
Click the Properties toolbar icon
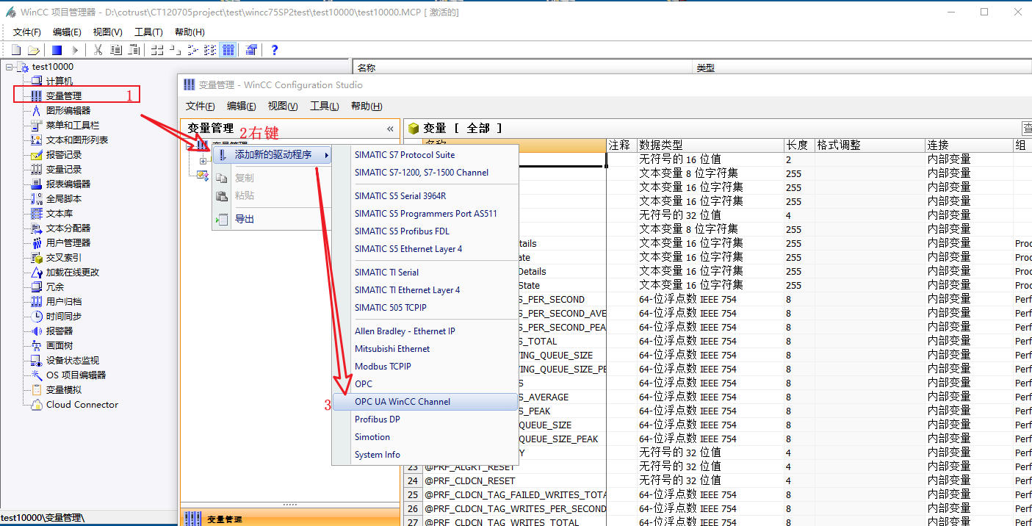tap(251, 50)
